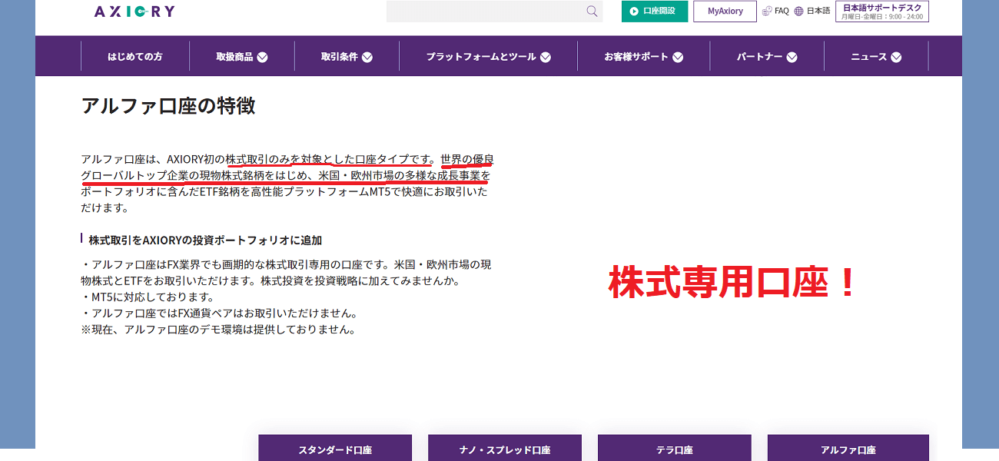The height and width of the screenshot is (461, 999).
Task: Click the play icon on 口座開設
Action: click(x=634, y=11)
